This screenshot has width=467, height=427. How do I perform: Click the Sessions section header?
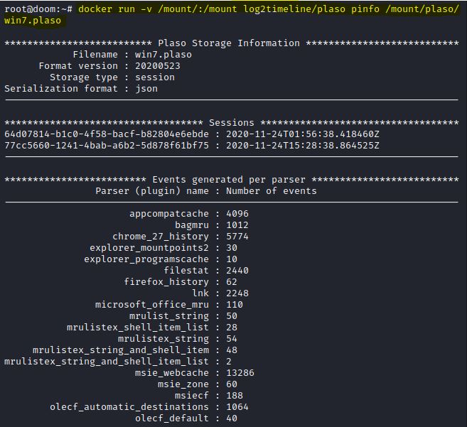tap(231, 123)
